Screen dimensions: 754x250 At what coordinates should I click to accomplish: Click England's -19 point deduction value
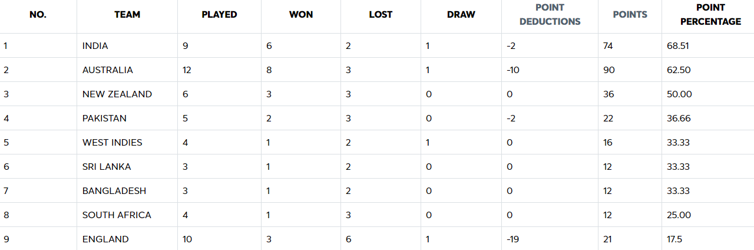pos(513,239)
